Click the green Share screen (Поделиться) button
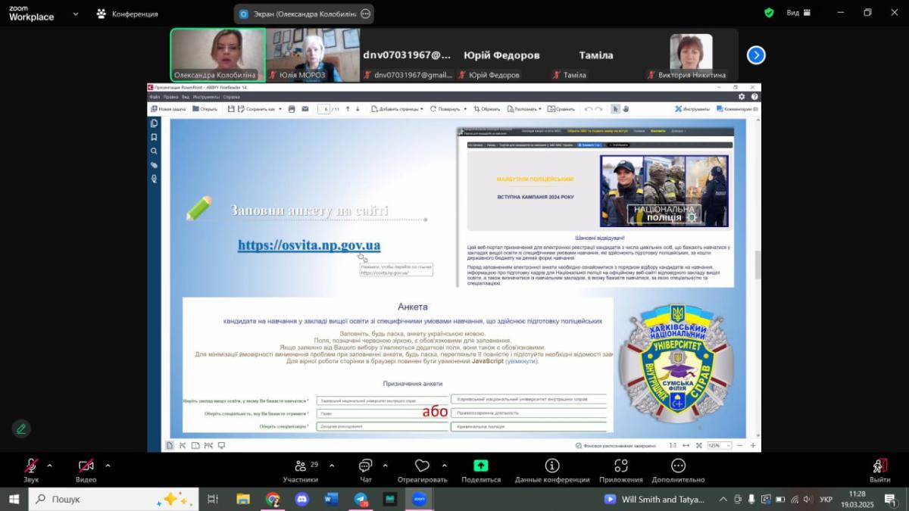 click(481, 466)
